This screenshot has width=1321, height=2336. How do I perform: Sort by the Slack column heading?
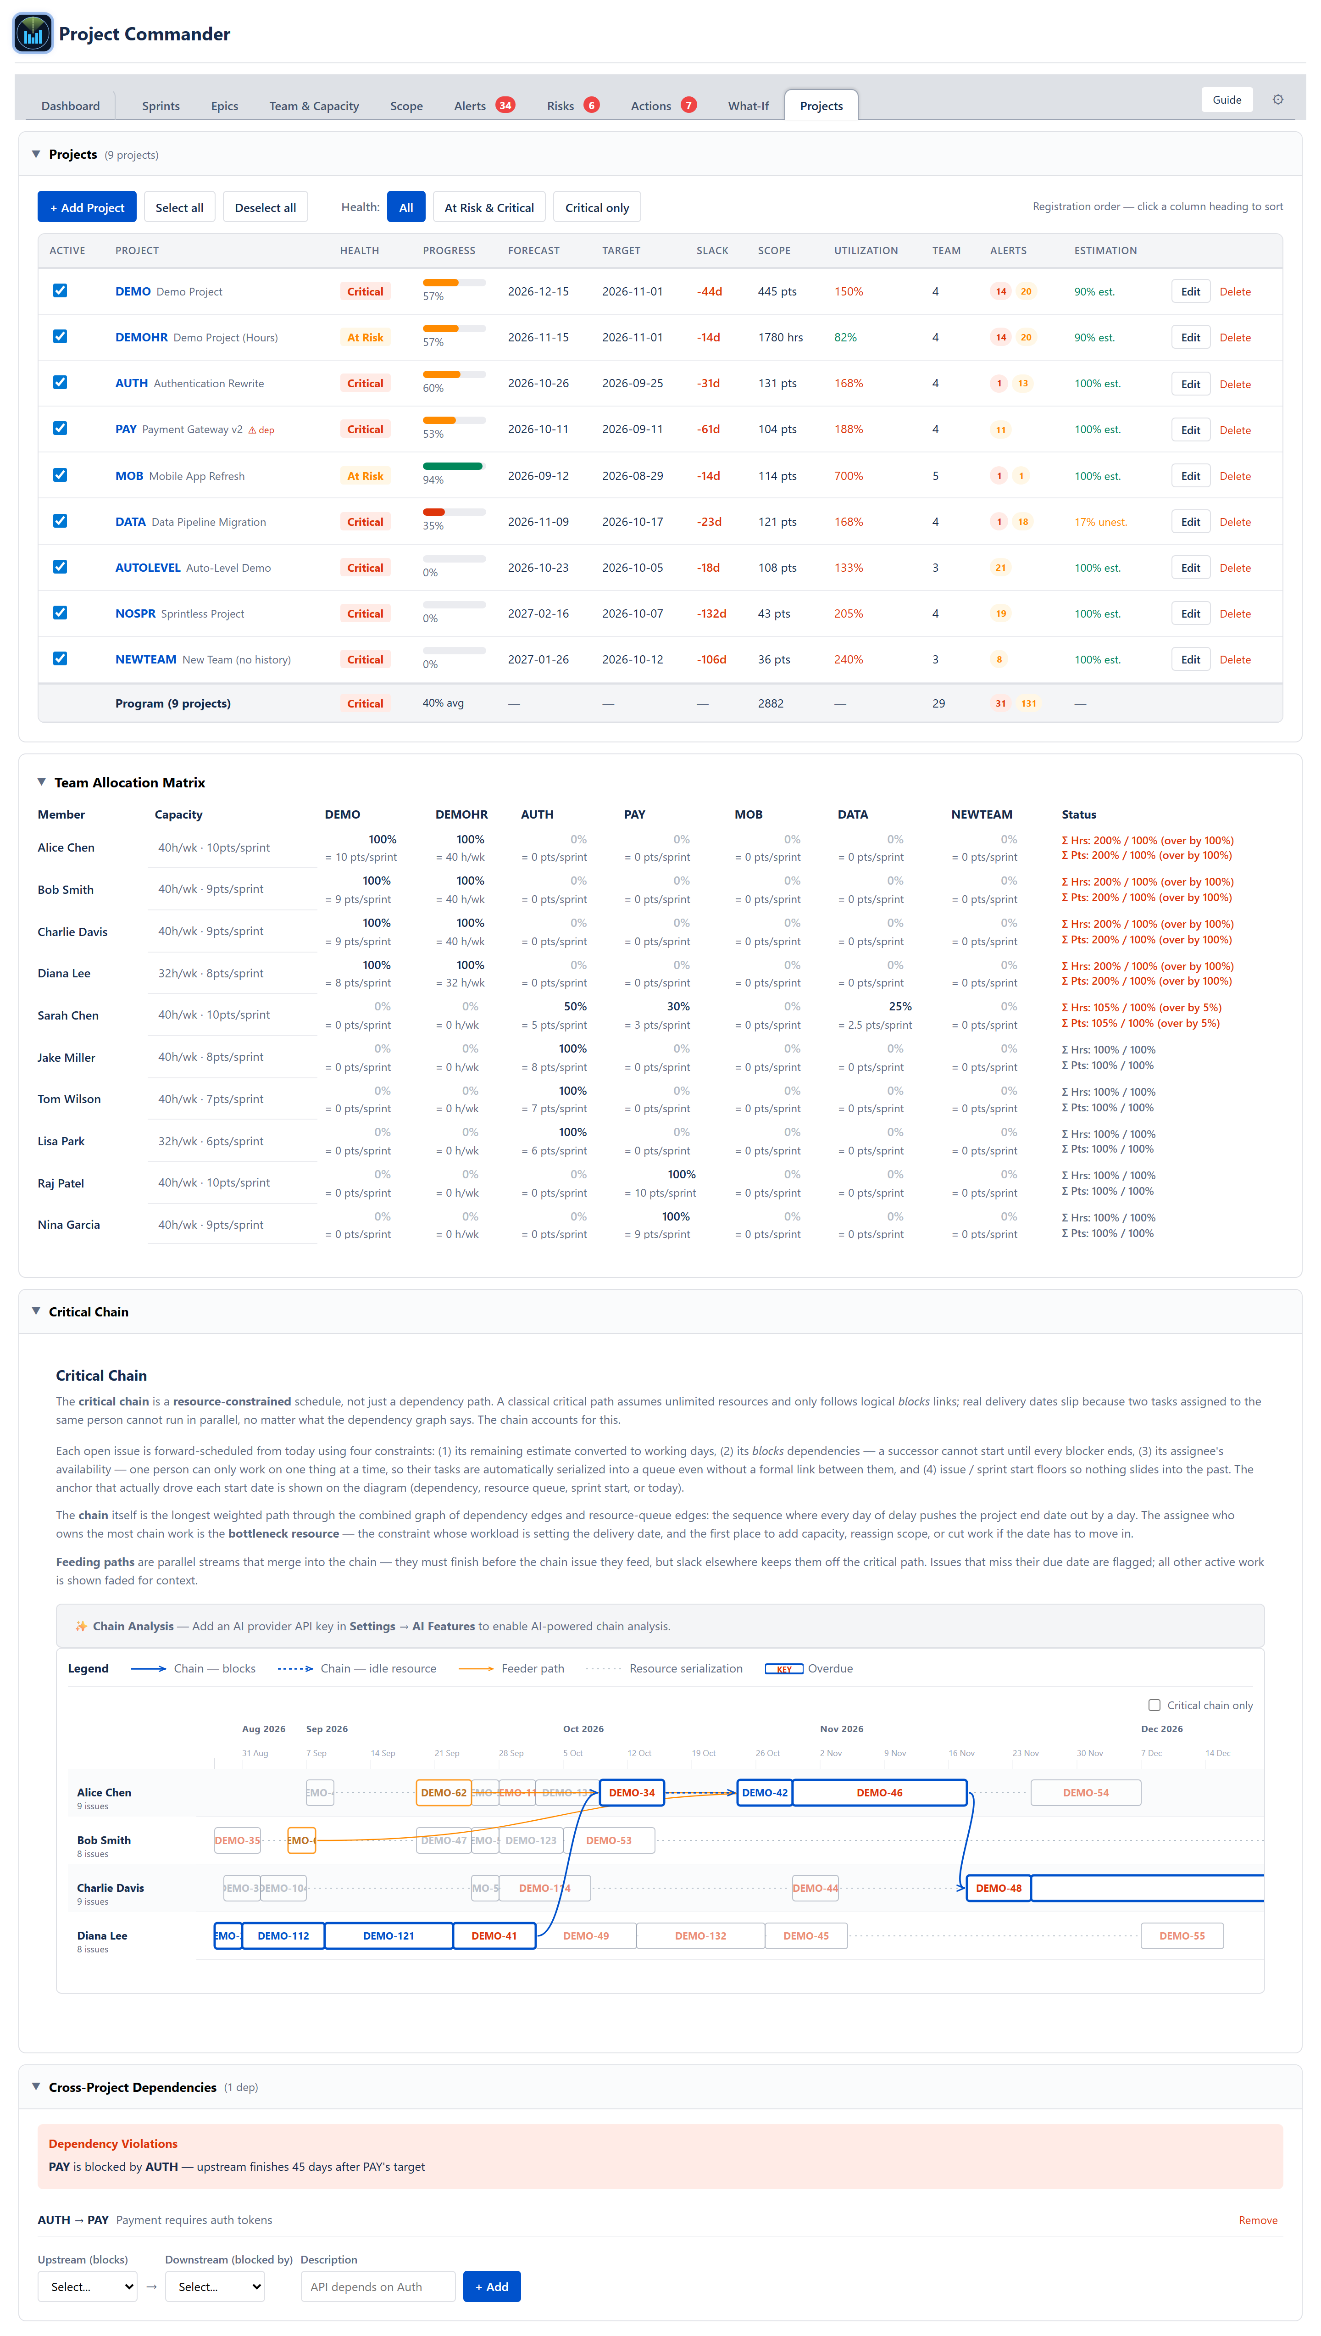tap(712, 251)
